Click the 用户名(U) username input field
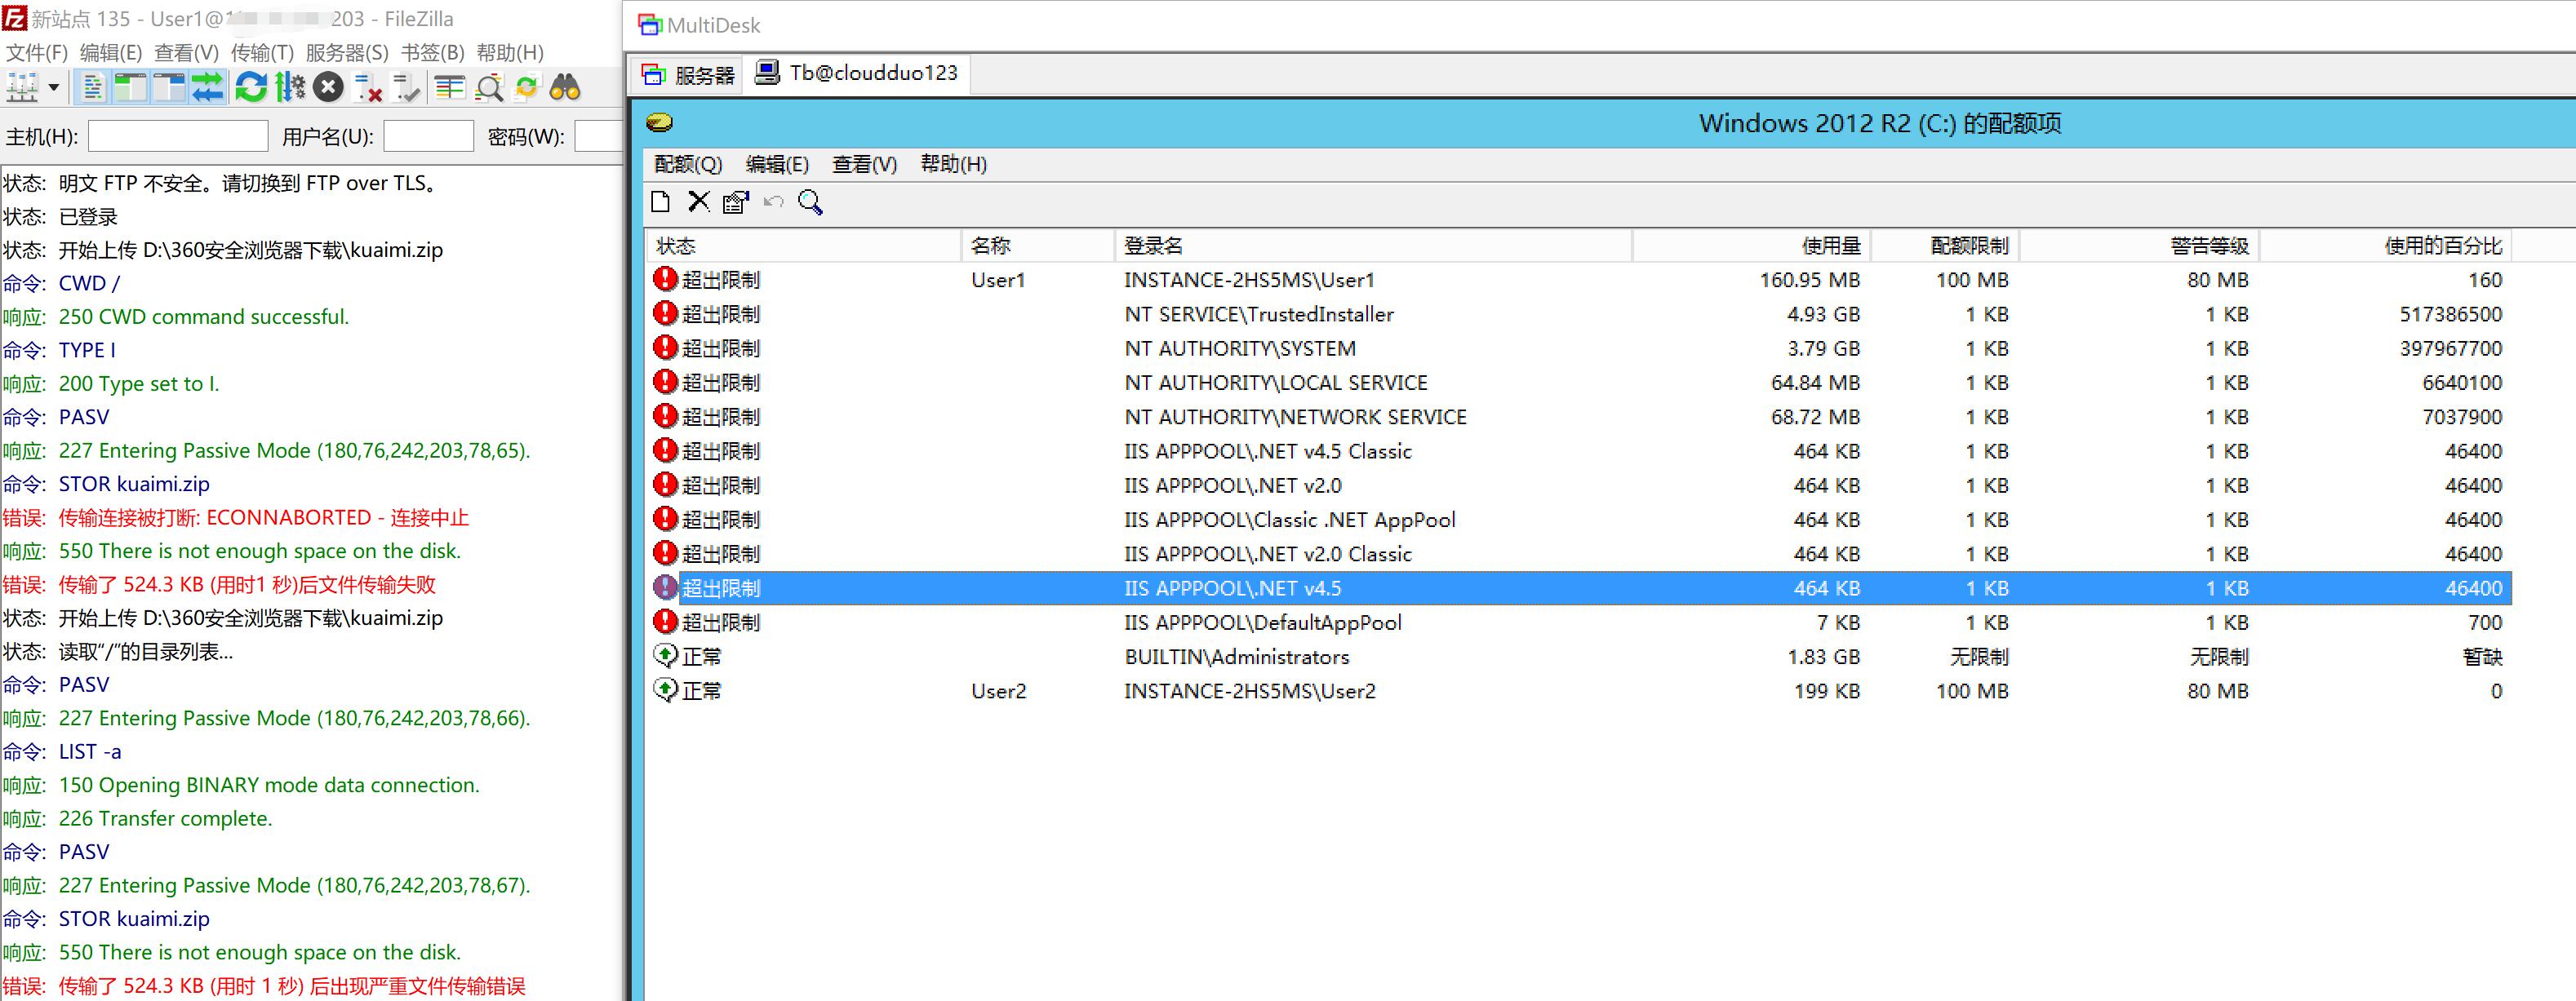This screenshot has width=2576, height=1001. tap(428, 137)
